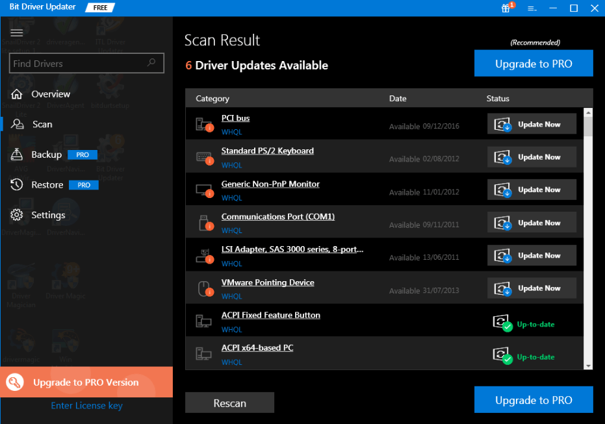The height and width of the screenshot is (424, 605).
Task: Open the Communications Port (COM1) driver link
Action: pos(277,216)
